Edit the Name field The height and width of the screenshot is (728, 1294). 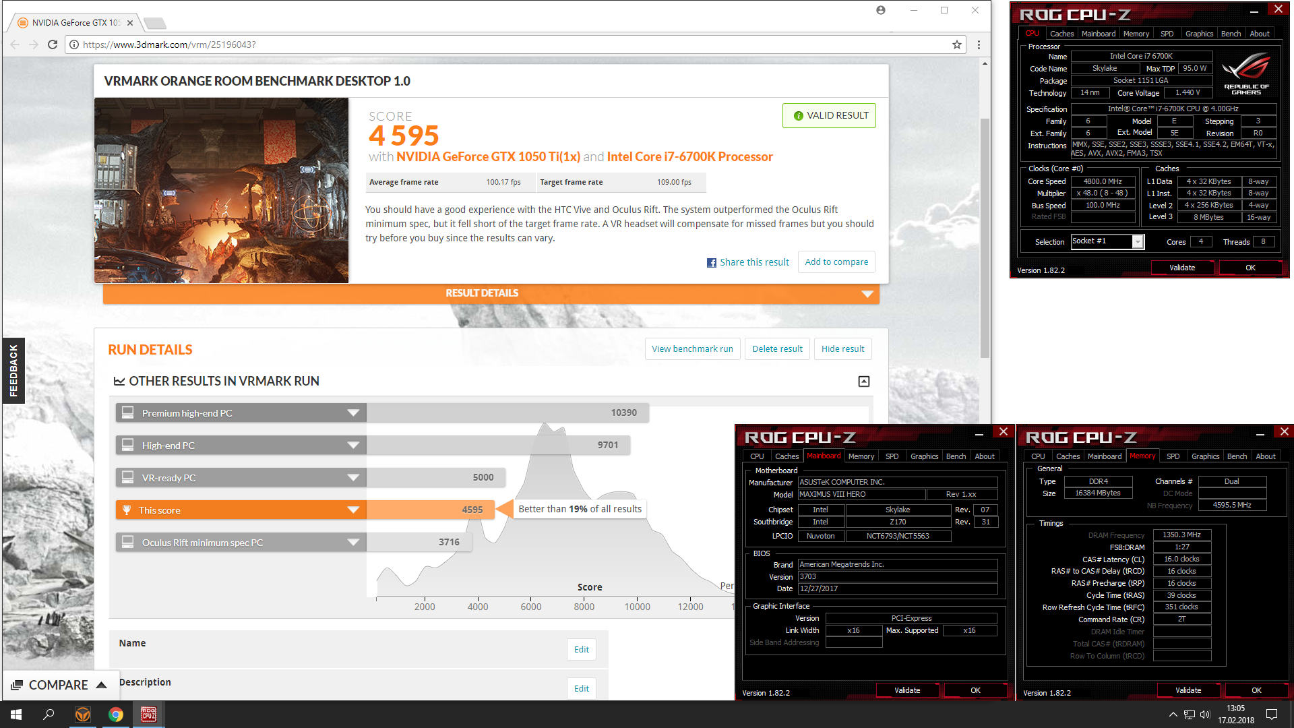click(582, 649)
